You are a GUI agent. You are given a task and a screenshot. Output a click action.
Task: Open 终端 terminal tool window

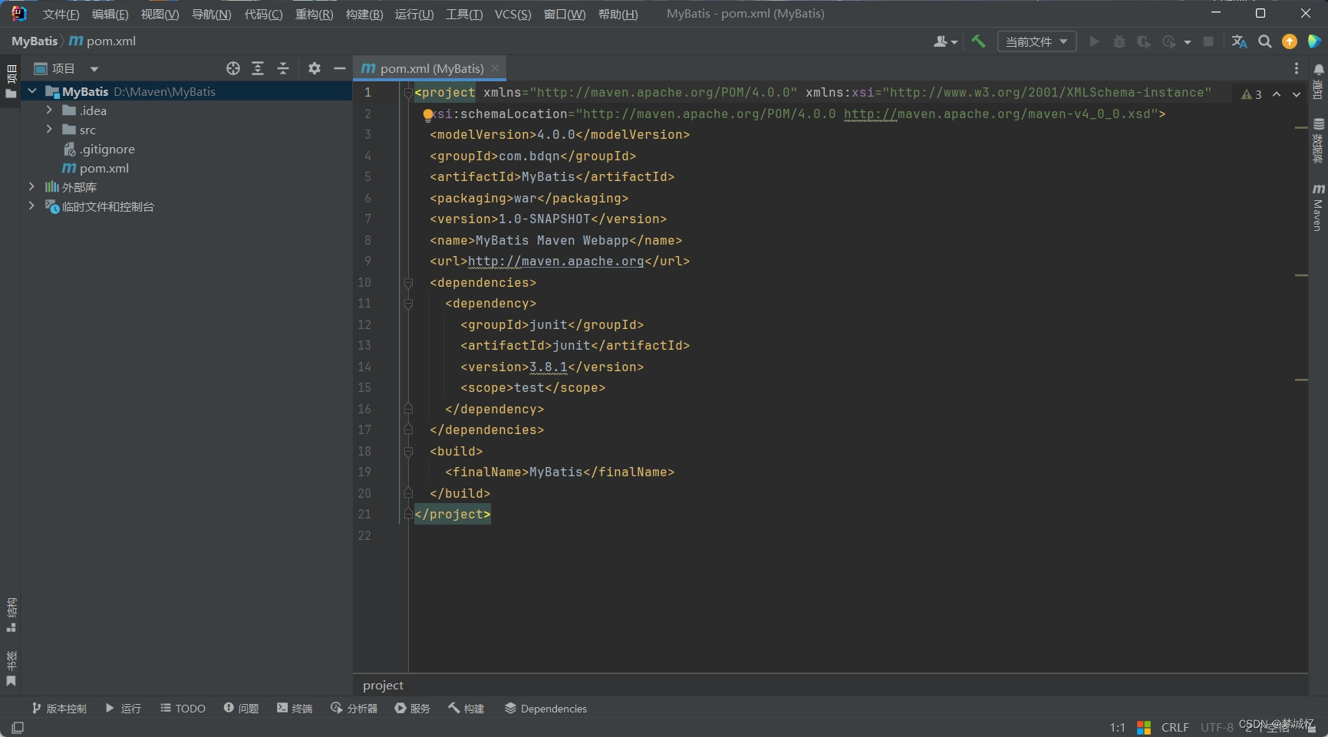tap(295, 708)
